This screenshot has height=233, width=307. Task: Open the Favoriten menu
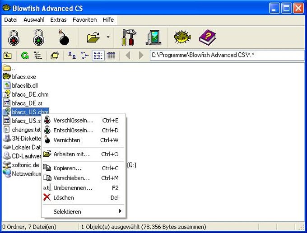84,20
